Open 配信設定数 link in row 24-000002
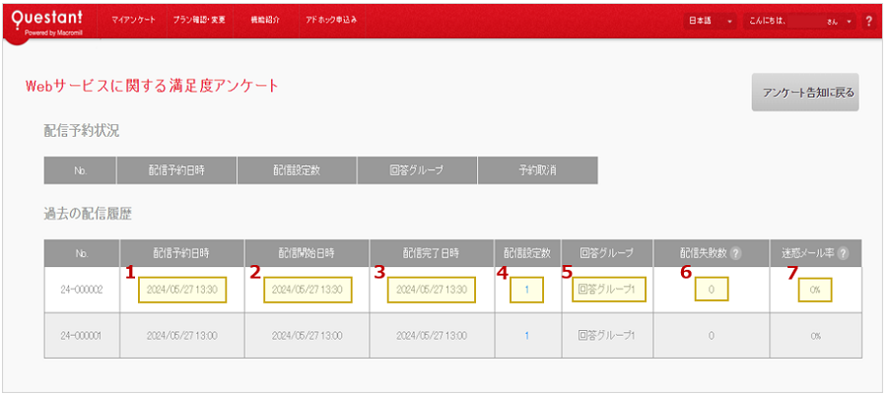The height and width of the screenshot is (396, 887). tap(526, 290)
